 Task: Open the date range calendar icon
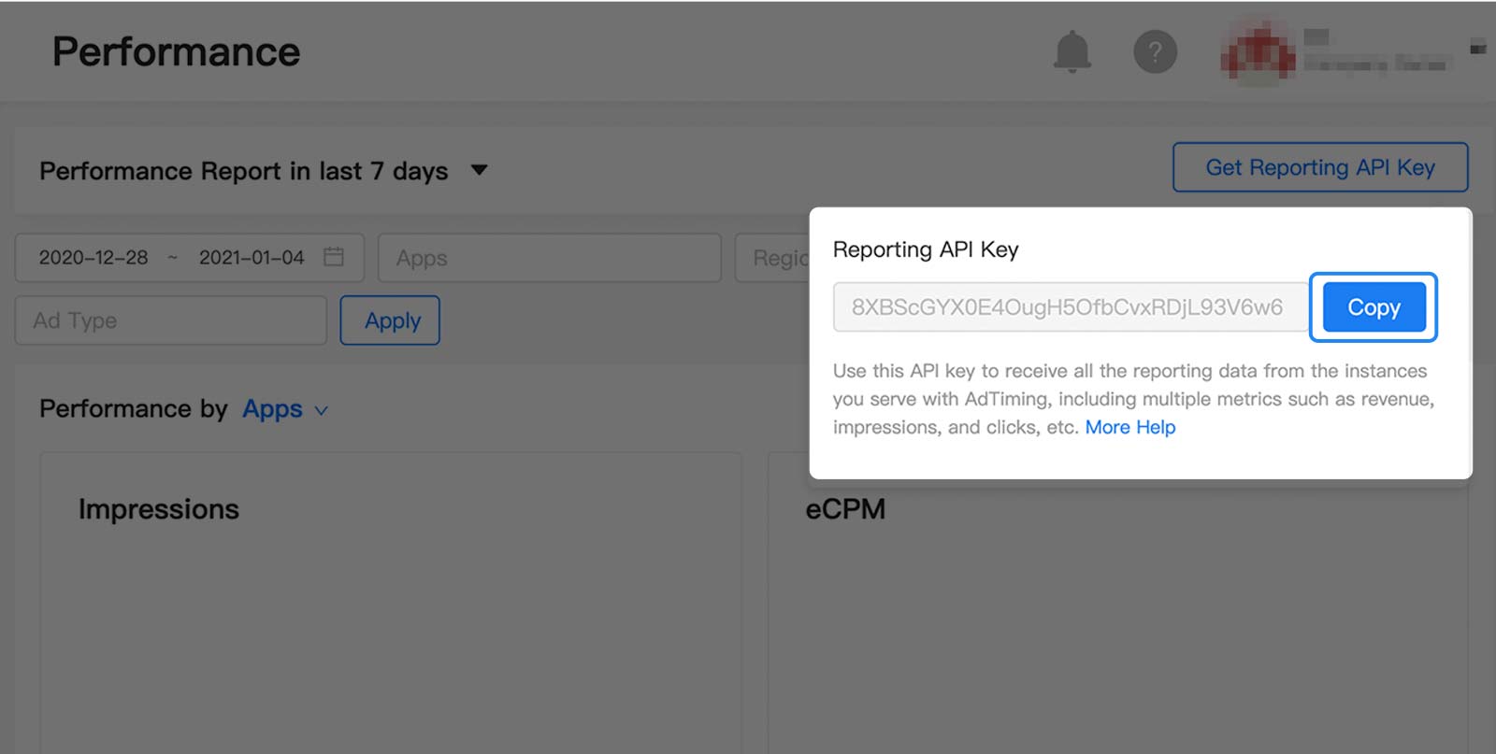click(x=334, y=257)
